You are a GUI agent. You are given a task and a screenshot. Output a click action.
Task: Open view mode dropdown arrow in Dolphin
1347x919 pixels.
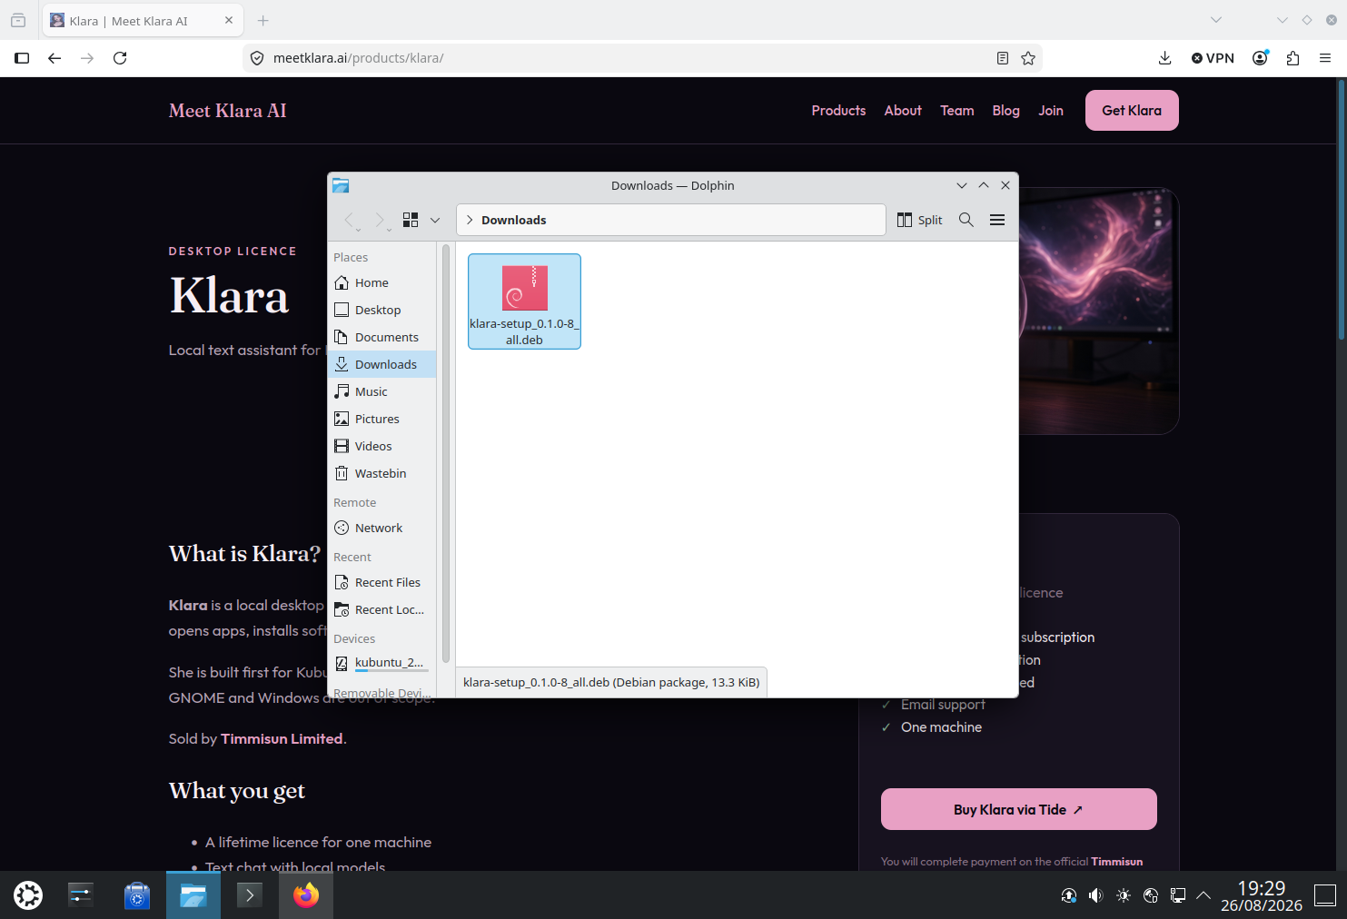[435, 220]
